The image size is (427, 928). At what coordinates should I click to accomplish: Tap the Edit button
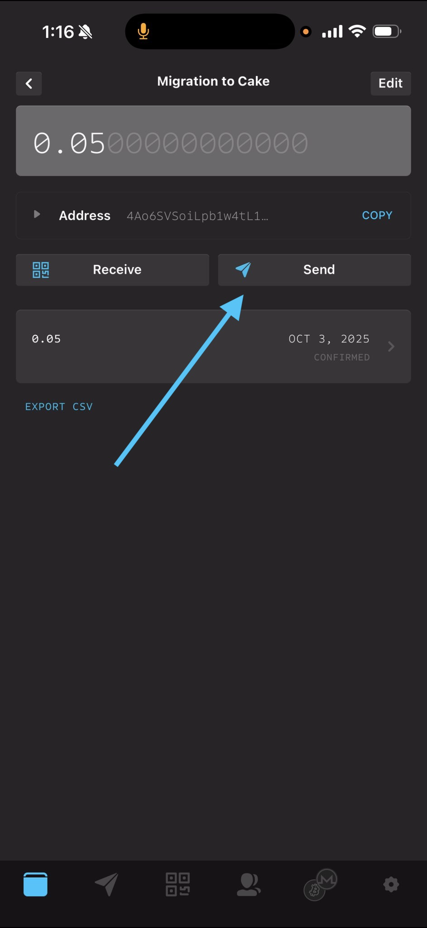tap(390, 83)
